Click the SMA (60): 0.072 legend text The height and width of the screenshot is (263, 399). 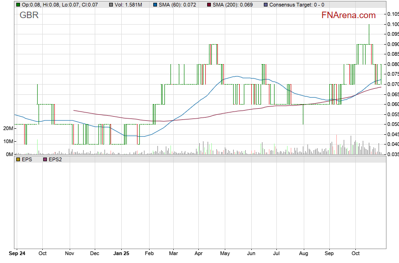tap(177, 5)
